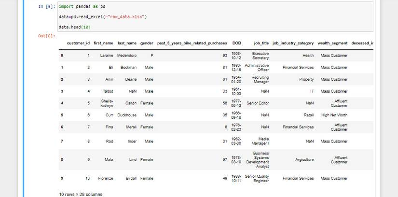Select the DOB column header
The image size is (398, 197).
pyautogui.click(x=236, y=43)
